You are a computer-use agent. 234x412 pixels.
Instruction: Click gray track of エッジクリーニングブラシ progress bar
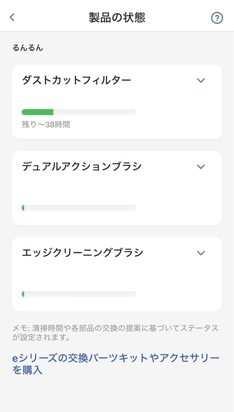[79, 294]
